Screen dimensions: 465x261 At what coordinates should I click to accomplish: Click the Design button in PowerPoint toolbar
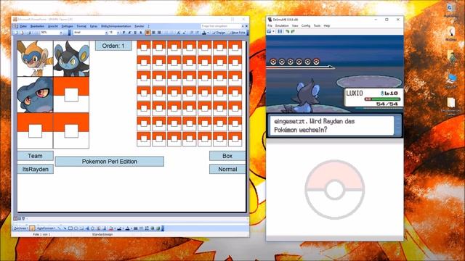[219, 33]
